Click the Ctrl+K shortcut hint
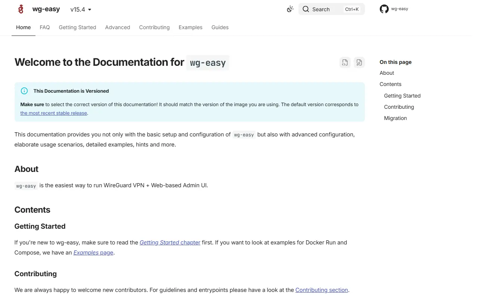This screenshot has width=478, height=299. tap(352, 9)
